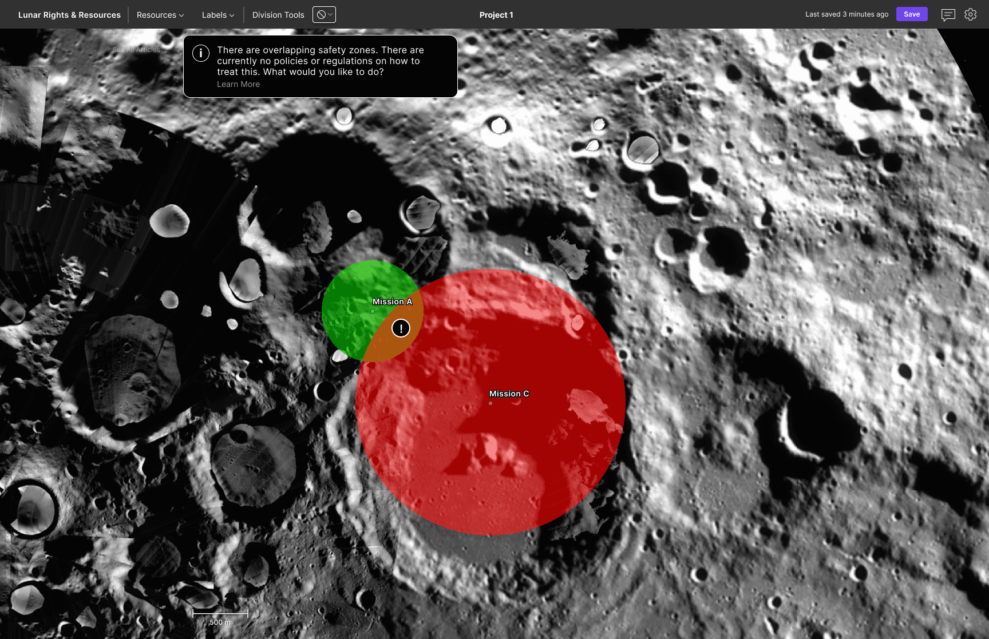Save the project
Screen dimensions: 989x639
[912, 14]
